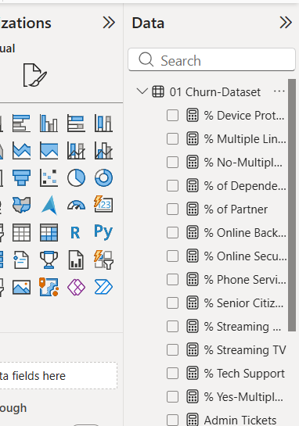Tick the % No-Multipl... checkbox
This screenshot has width=299, height=426.
[172, 163]
